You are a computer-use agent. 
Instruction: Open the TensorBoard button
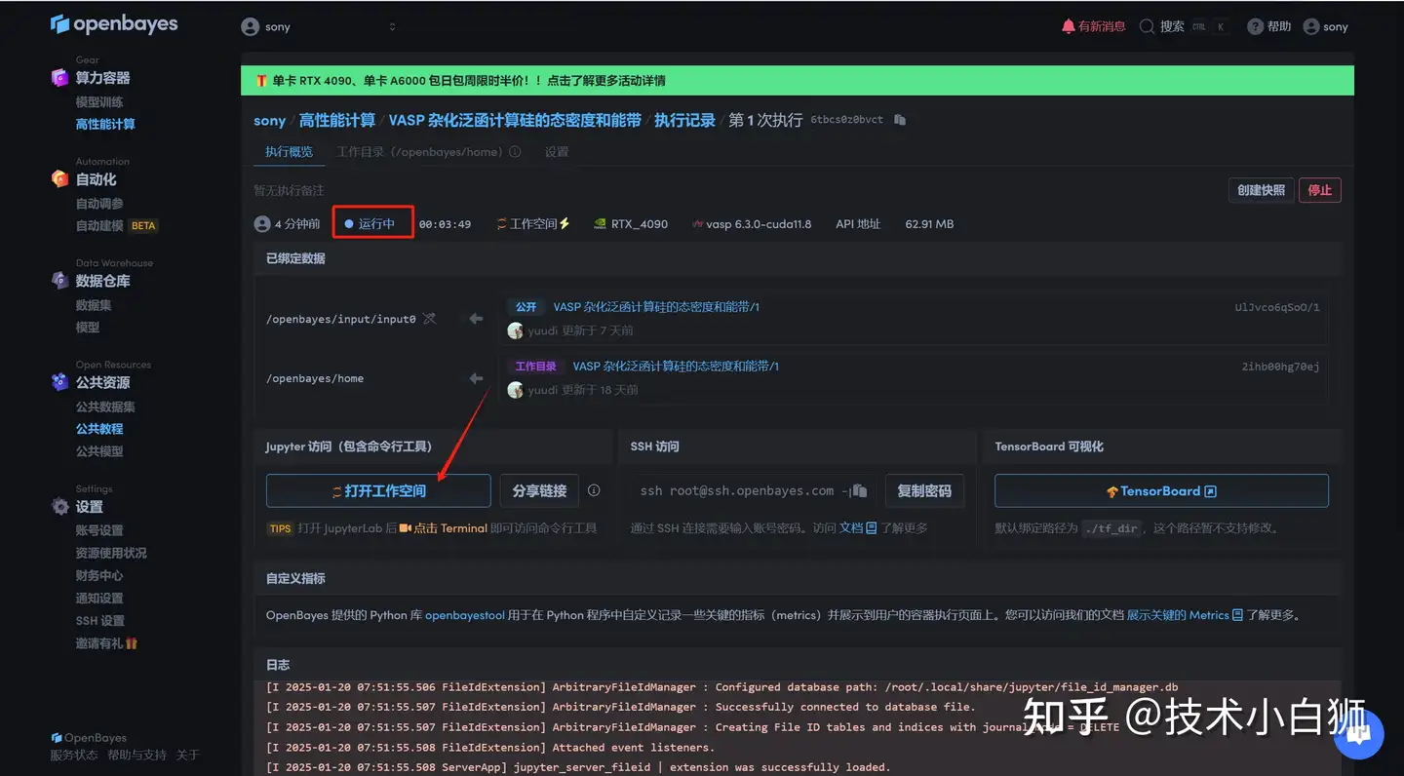click(1161, 490)
